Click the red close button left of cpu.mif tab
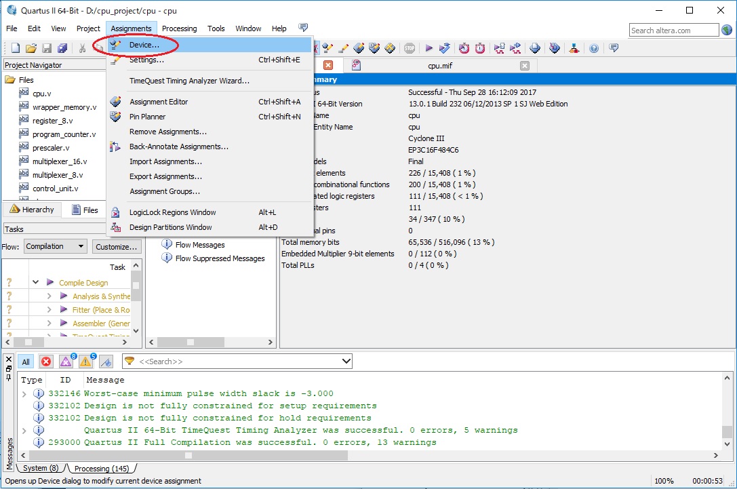This screenshot has width=737, height=489. pos(328,65)
